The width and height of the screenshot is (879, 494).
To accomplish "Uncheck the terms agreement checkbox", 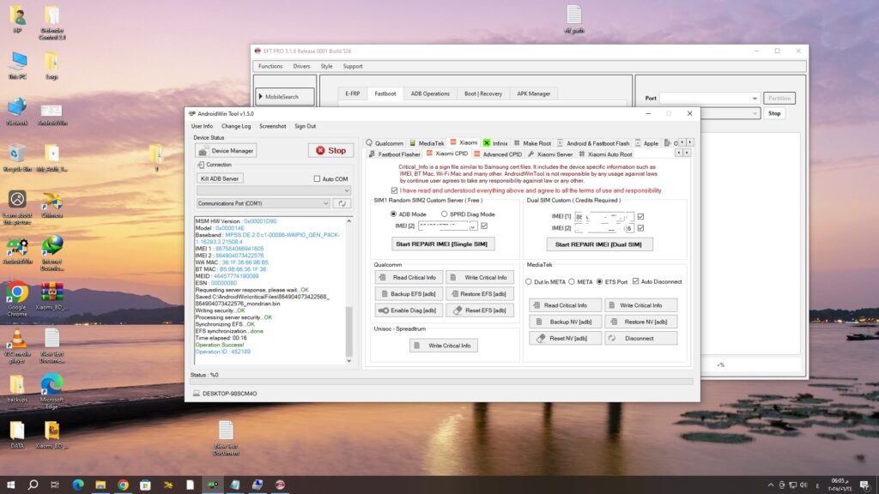I will point(394,190).
